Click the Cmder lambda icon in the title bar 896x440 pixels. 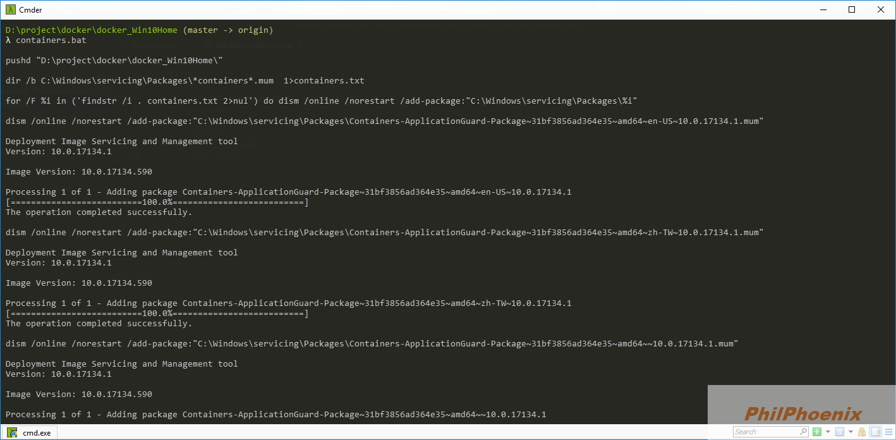coord(11,9)
